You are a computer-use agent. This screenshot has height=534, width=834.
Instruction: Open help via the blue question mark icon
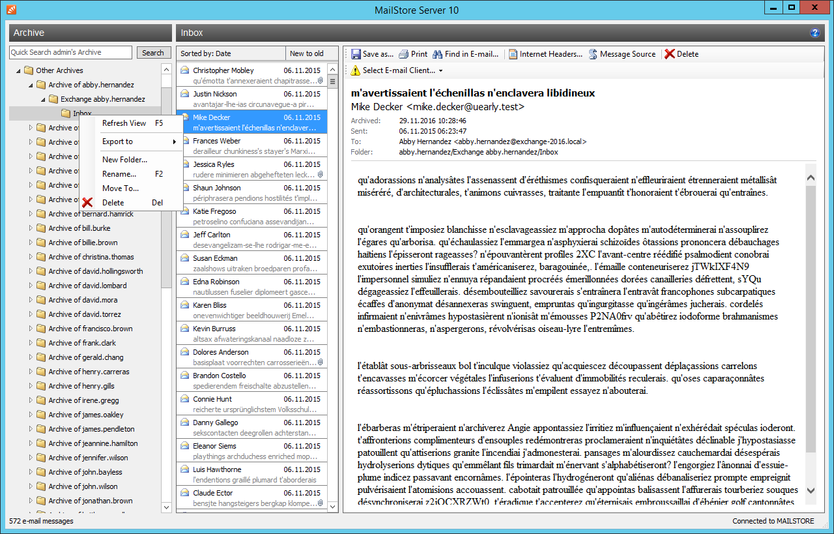click(x=814, y=33)
